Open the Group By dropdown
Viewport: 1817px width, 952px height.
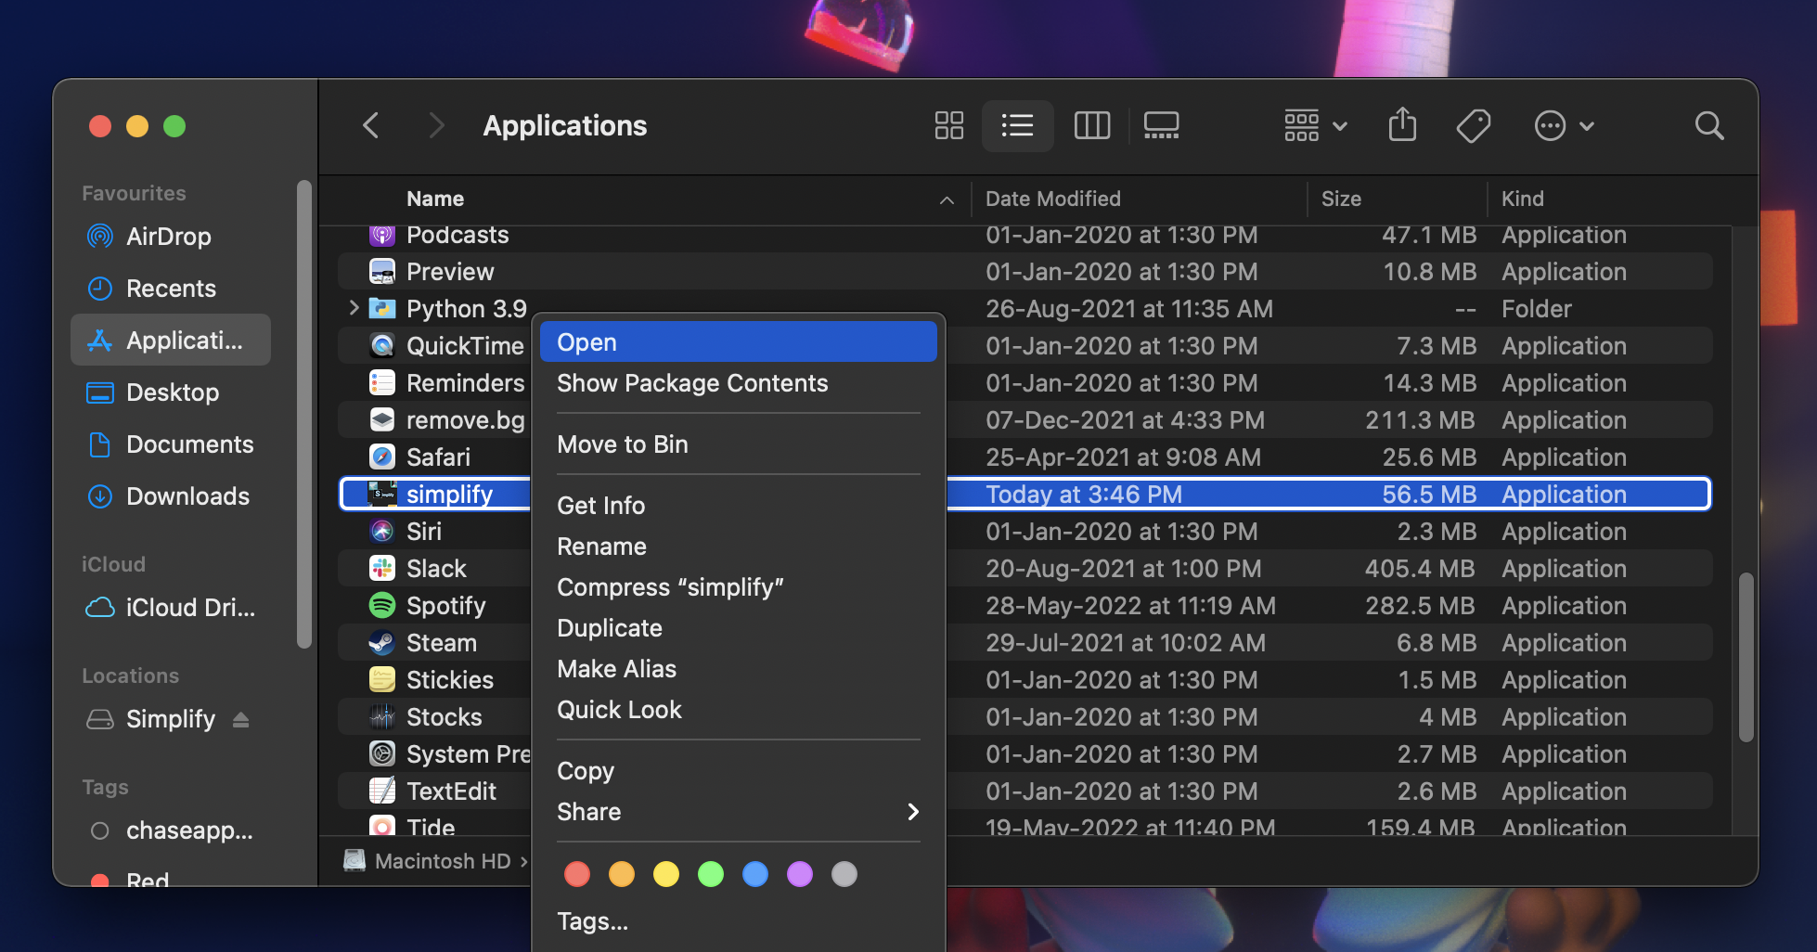(x=1315, y=125)
